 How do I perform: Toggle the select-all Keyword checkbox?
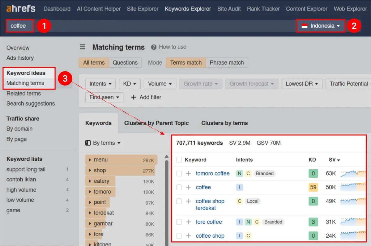pyautogui.click(x=179, y=160)
